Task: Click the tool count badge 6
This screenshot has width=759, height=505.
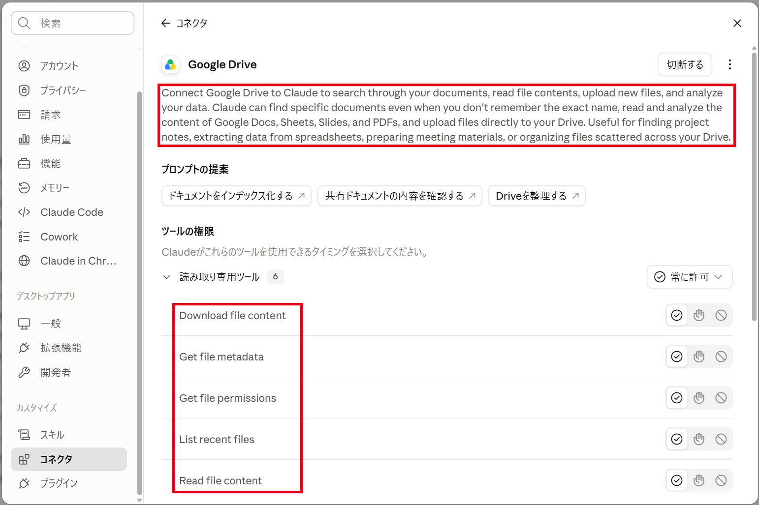Action: point(276,277)
